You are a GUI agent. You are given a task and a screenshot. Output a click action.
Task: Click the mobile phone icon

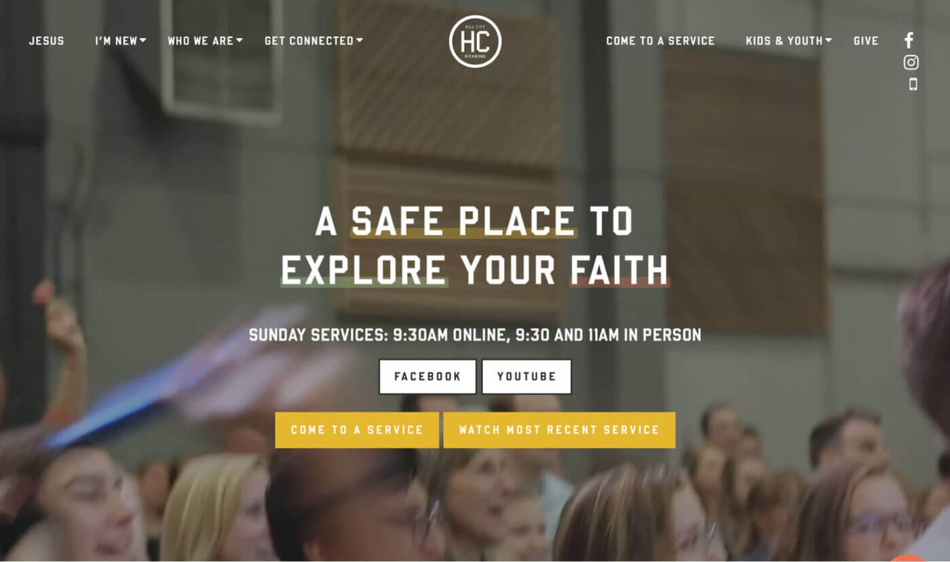coord(913,84)
